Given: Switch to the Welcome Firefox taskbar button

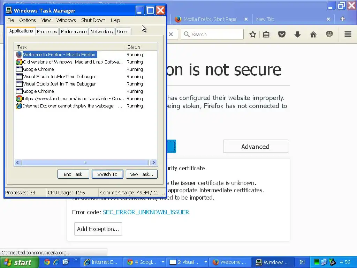Looking at the screenshot, I should pyautogui.click(x=231, y=262).
